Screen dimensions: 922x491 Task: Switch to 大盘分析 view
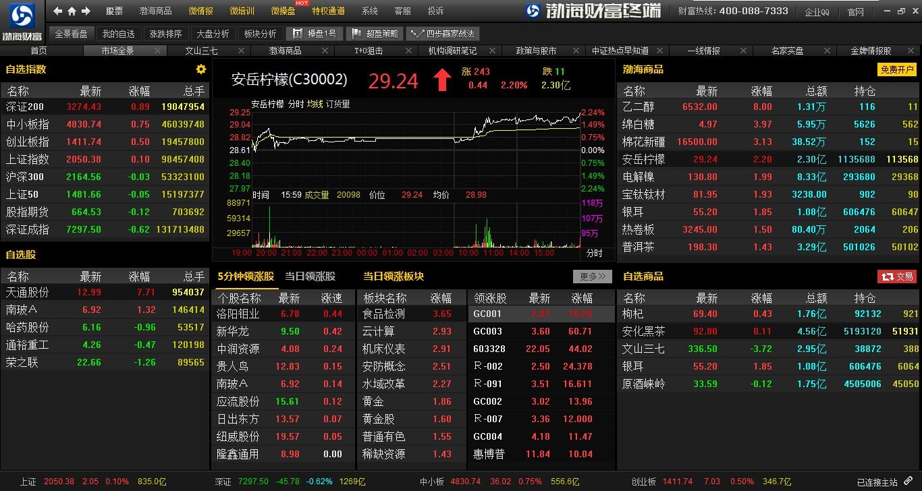point(212,34)
